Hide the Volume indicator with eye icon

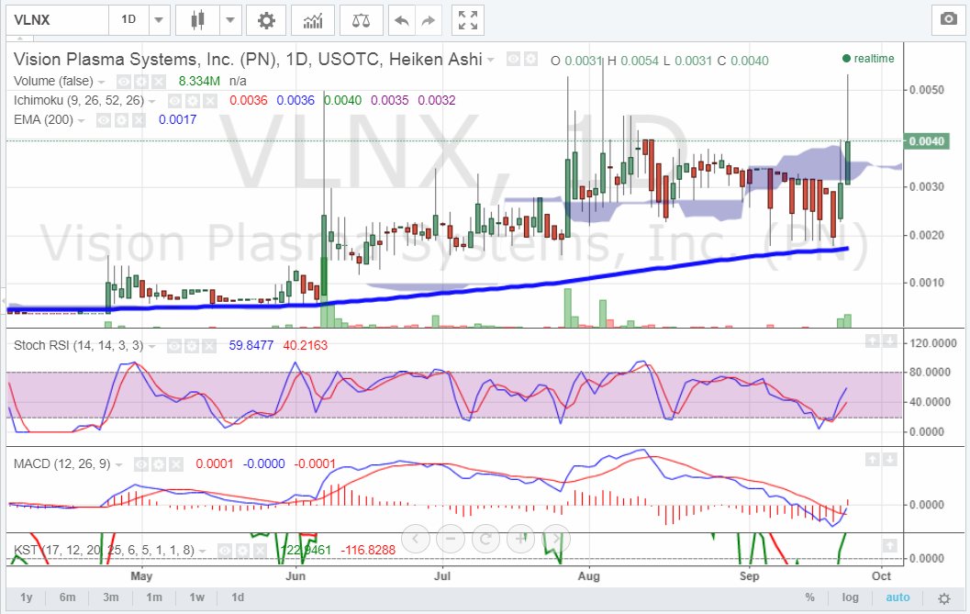coord(124,81)
